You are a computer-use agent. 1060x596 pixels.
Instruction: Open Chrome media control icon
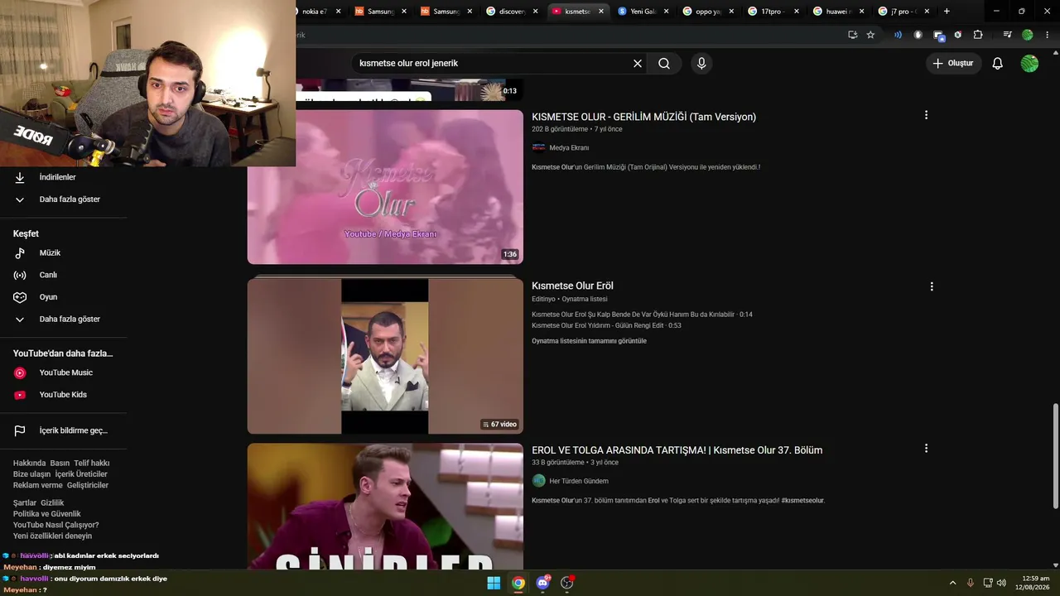(1007, 35)
